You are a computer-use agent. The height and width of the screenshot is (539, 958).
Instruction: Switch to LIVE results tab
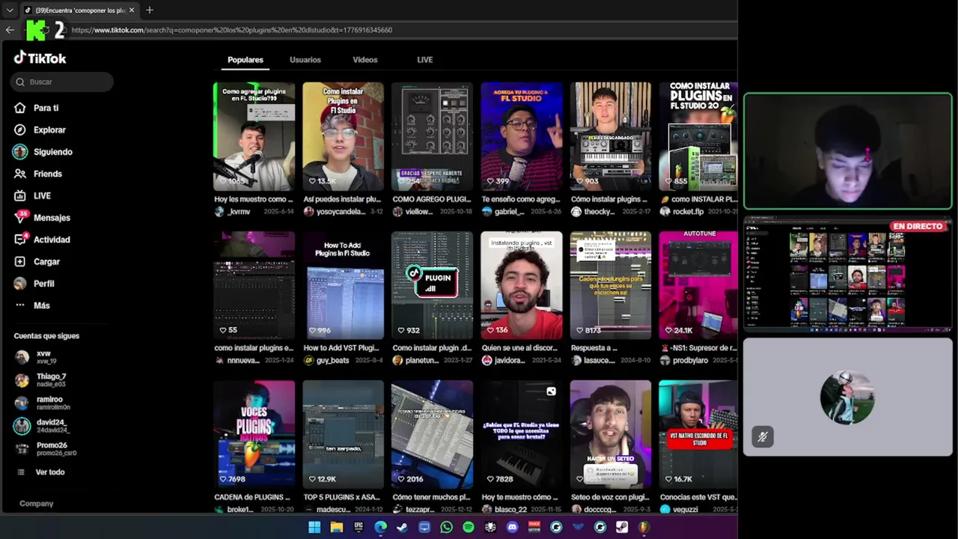[425, 60]
